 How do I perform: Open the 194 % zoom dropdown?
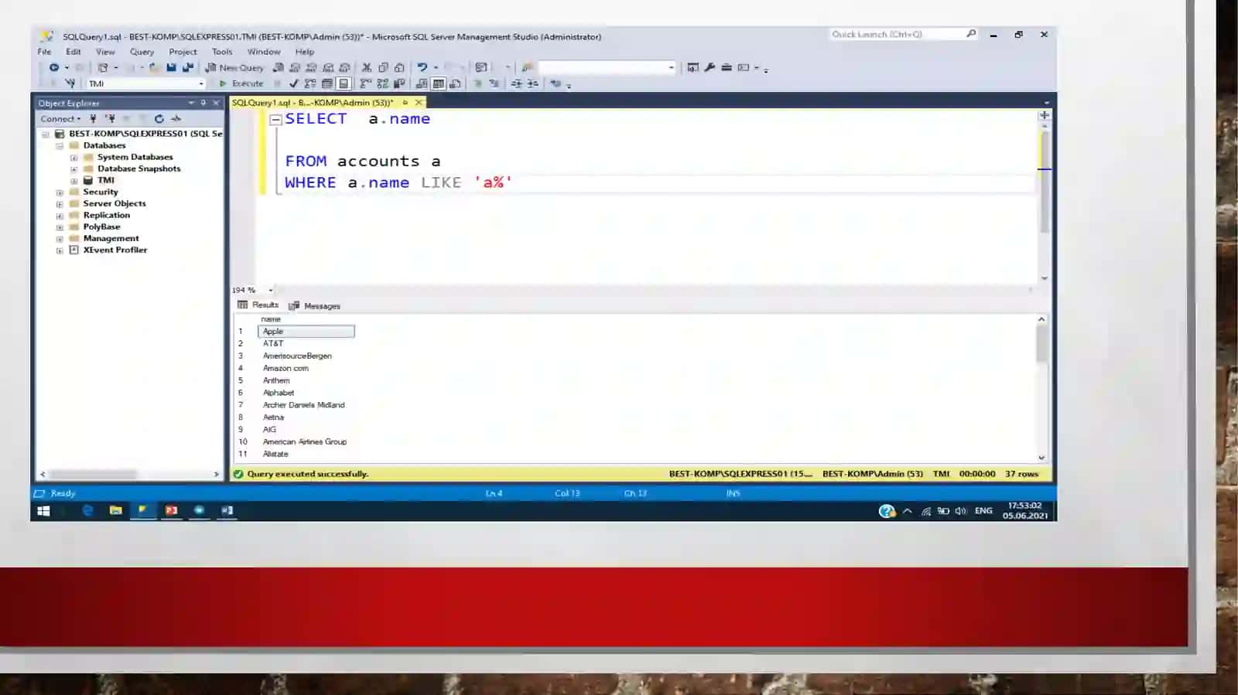[x=270, y=290]
